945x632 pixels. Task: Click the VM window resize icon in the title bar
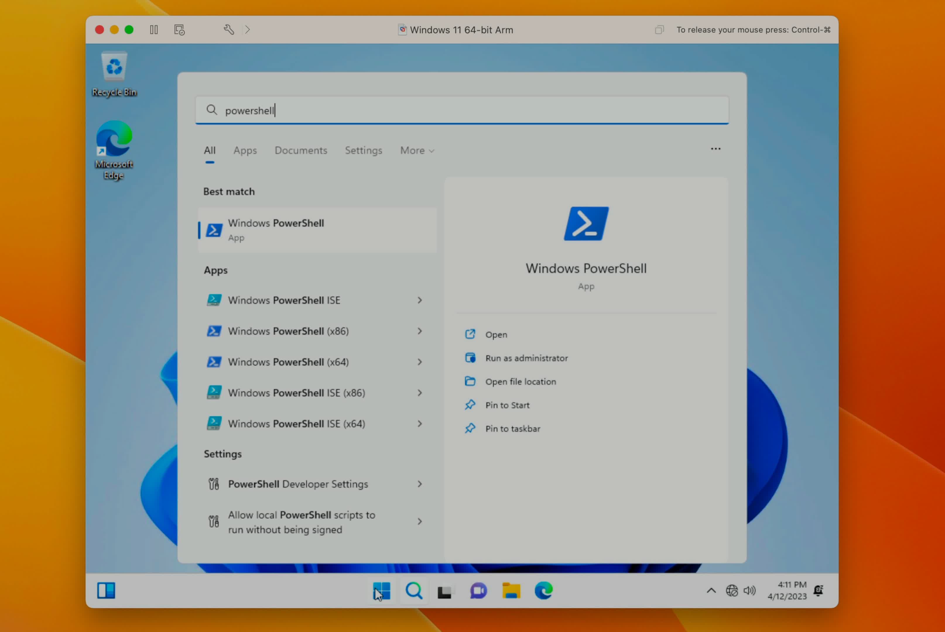[x=660, y=30]
